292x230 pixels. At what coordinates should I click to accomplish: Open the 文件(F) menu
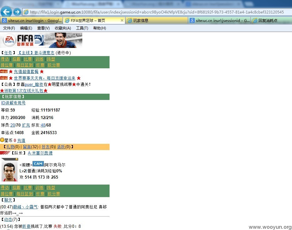(x=9, y=28)
